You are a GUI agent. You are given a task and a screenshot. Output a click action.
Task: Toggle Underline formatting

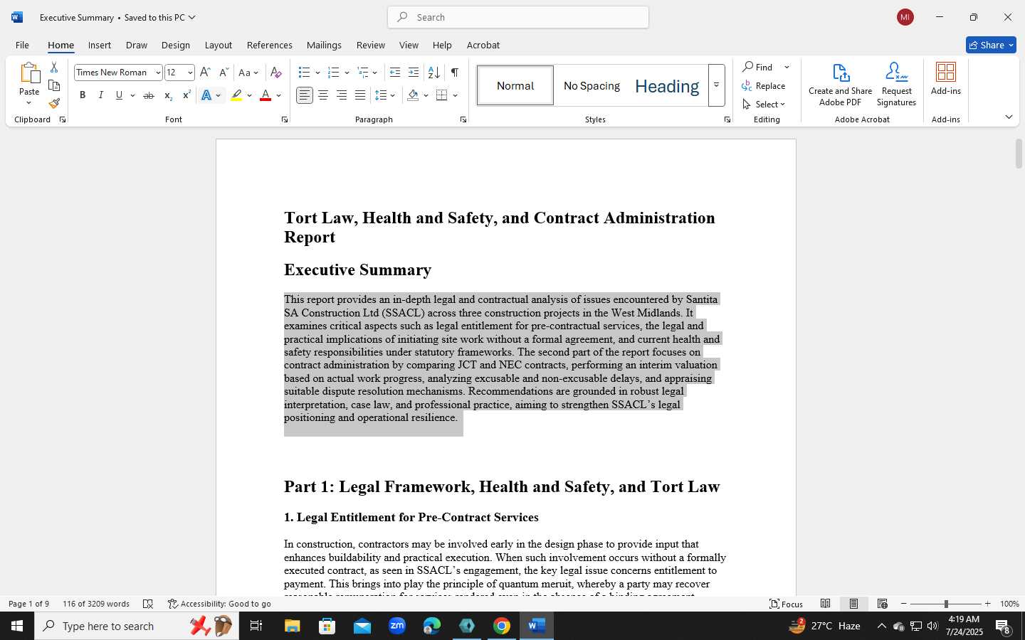click(119, 95)
